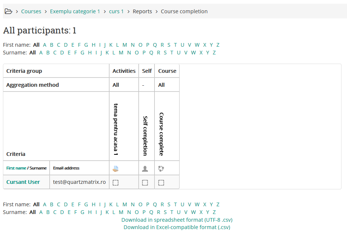This screenshot has height=239, width=347.
Task: Filter top First name by letter Z
Action: [218, 45]
